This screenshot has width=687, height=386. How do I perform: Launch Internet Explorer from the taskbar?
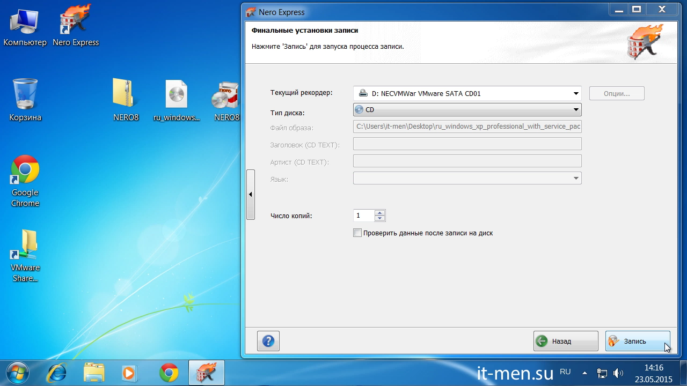[57, 373]
